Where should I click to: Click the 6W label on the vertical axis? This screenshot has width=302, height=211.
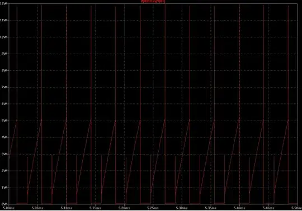4,104
